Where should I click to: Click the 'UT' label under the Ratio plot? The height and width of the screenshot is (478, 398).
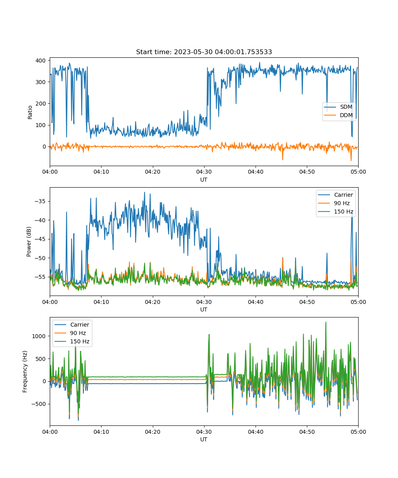tap(204, 180)
